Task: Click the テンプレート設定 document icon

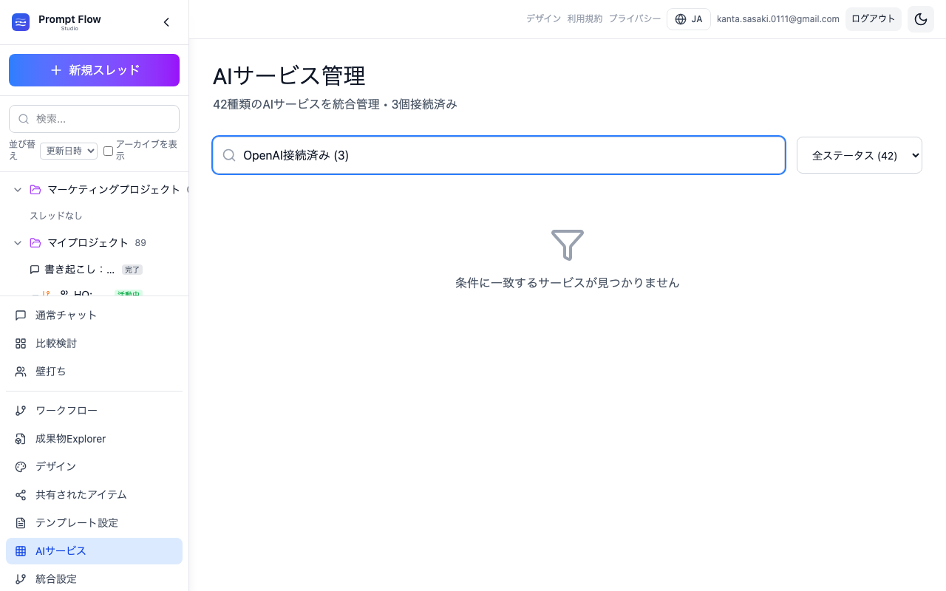Action: 21,523
